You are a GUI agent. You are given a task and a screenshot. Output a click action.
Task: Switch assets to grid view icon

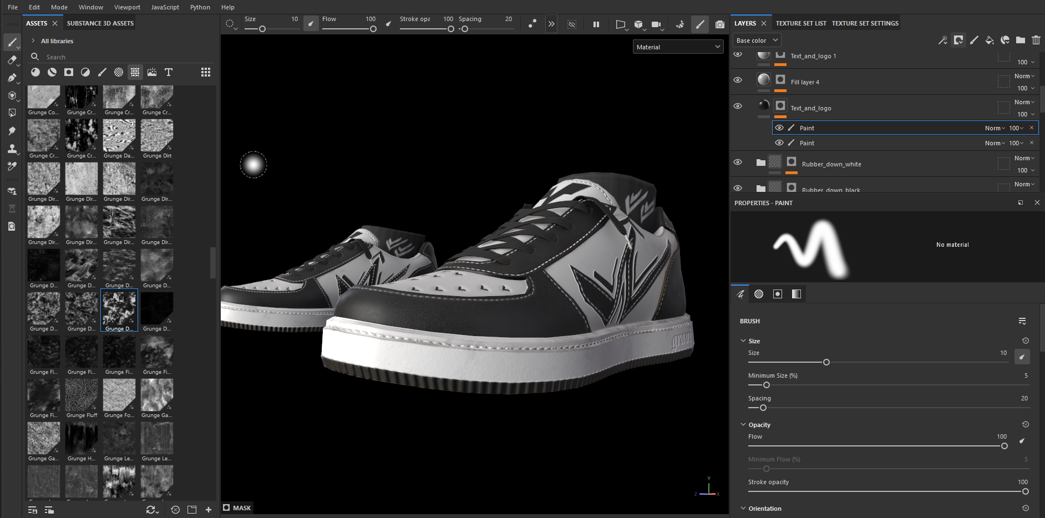coord(206,72)
